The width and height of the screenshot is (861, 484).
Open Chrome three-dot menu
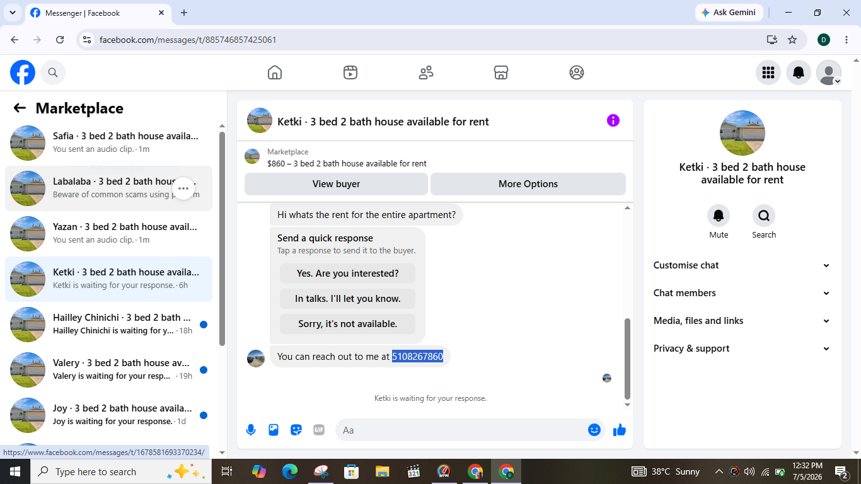pos(847,40)
